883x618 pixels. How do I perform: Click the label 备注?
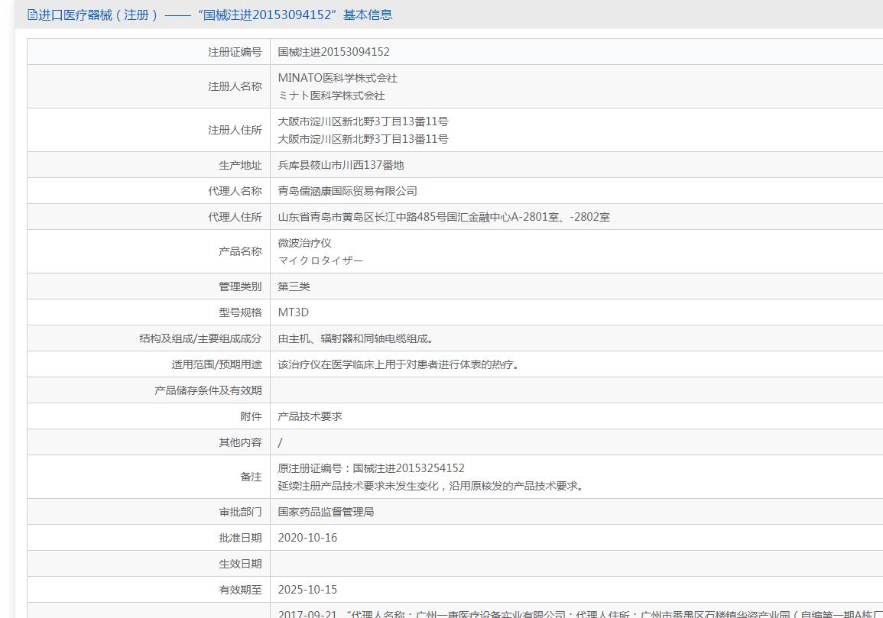(252, 477)
